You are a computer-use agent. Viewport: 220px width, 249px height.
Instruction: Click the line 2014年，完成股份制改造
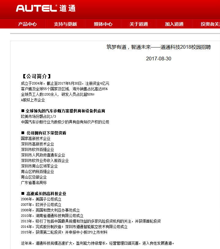[x=74, y=227]
